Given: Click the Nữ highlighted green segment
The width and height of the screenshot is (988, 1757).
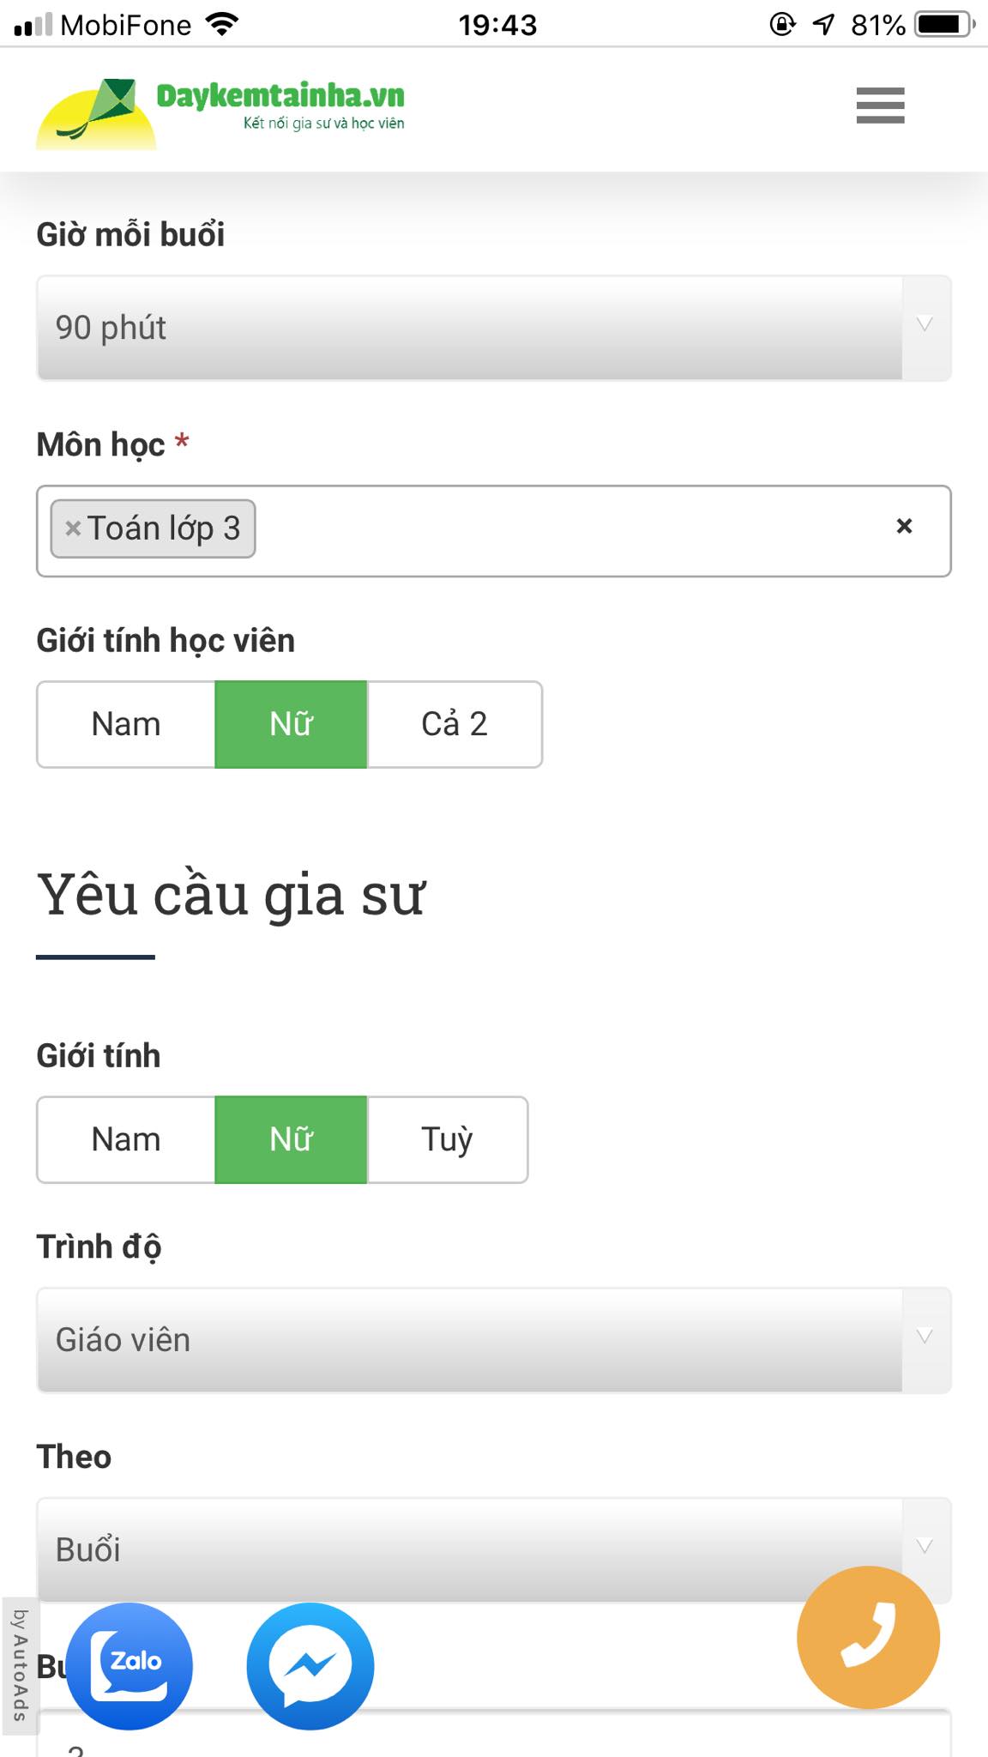Looking at the screenshot, I should pyautogui.click(x=290, y=724).
